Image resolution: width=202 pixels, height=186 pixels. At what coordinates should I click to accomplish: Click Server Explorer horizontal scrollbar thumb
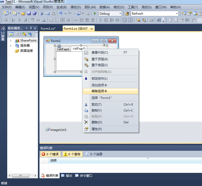coord(21,176)
